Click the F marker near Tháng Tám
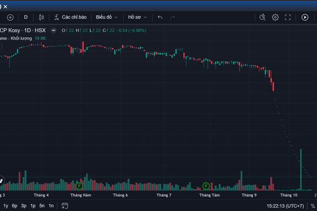The width and height of the screenshot is (317, 211). click(206, 186)
